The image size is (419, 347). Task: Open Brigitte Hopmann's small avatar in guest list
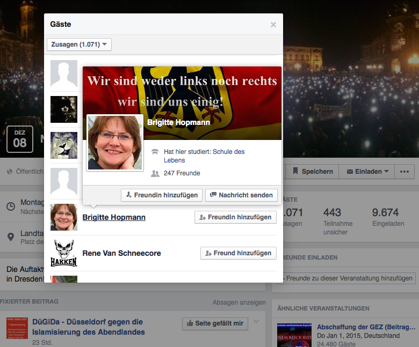click(64, 217)
